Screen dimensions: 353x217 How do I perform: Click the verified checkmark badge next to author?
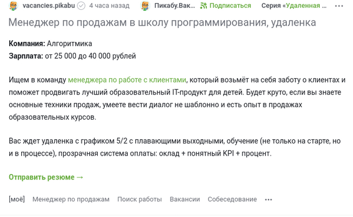tap(81, 6)
